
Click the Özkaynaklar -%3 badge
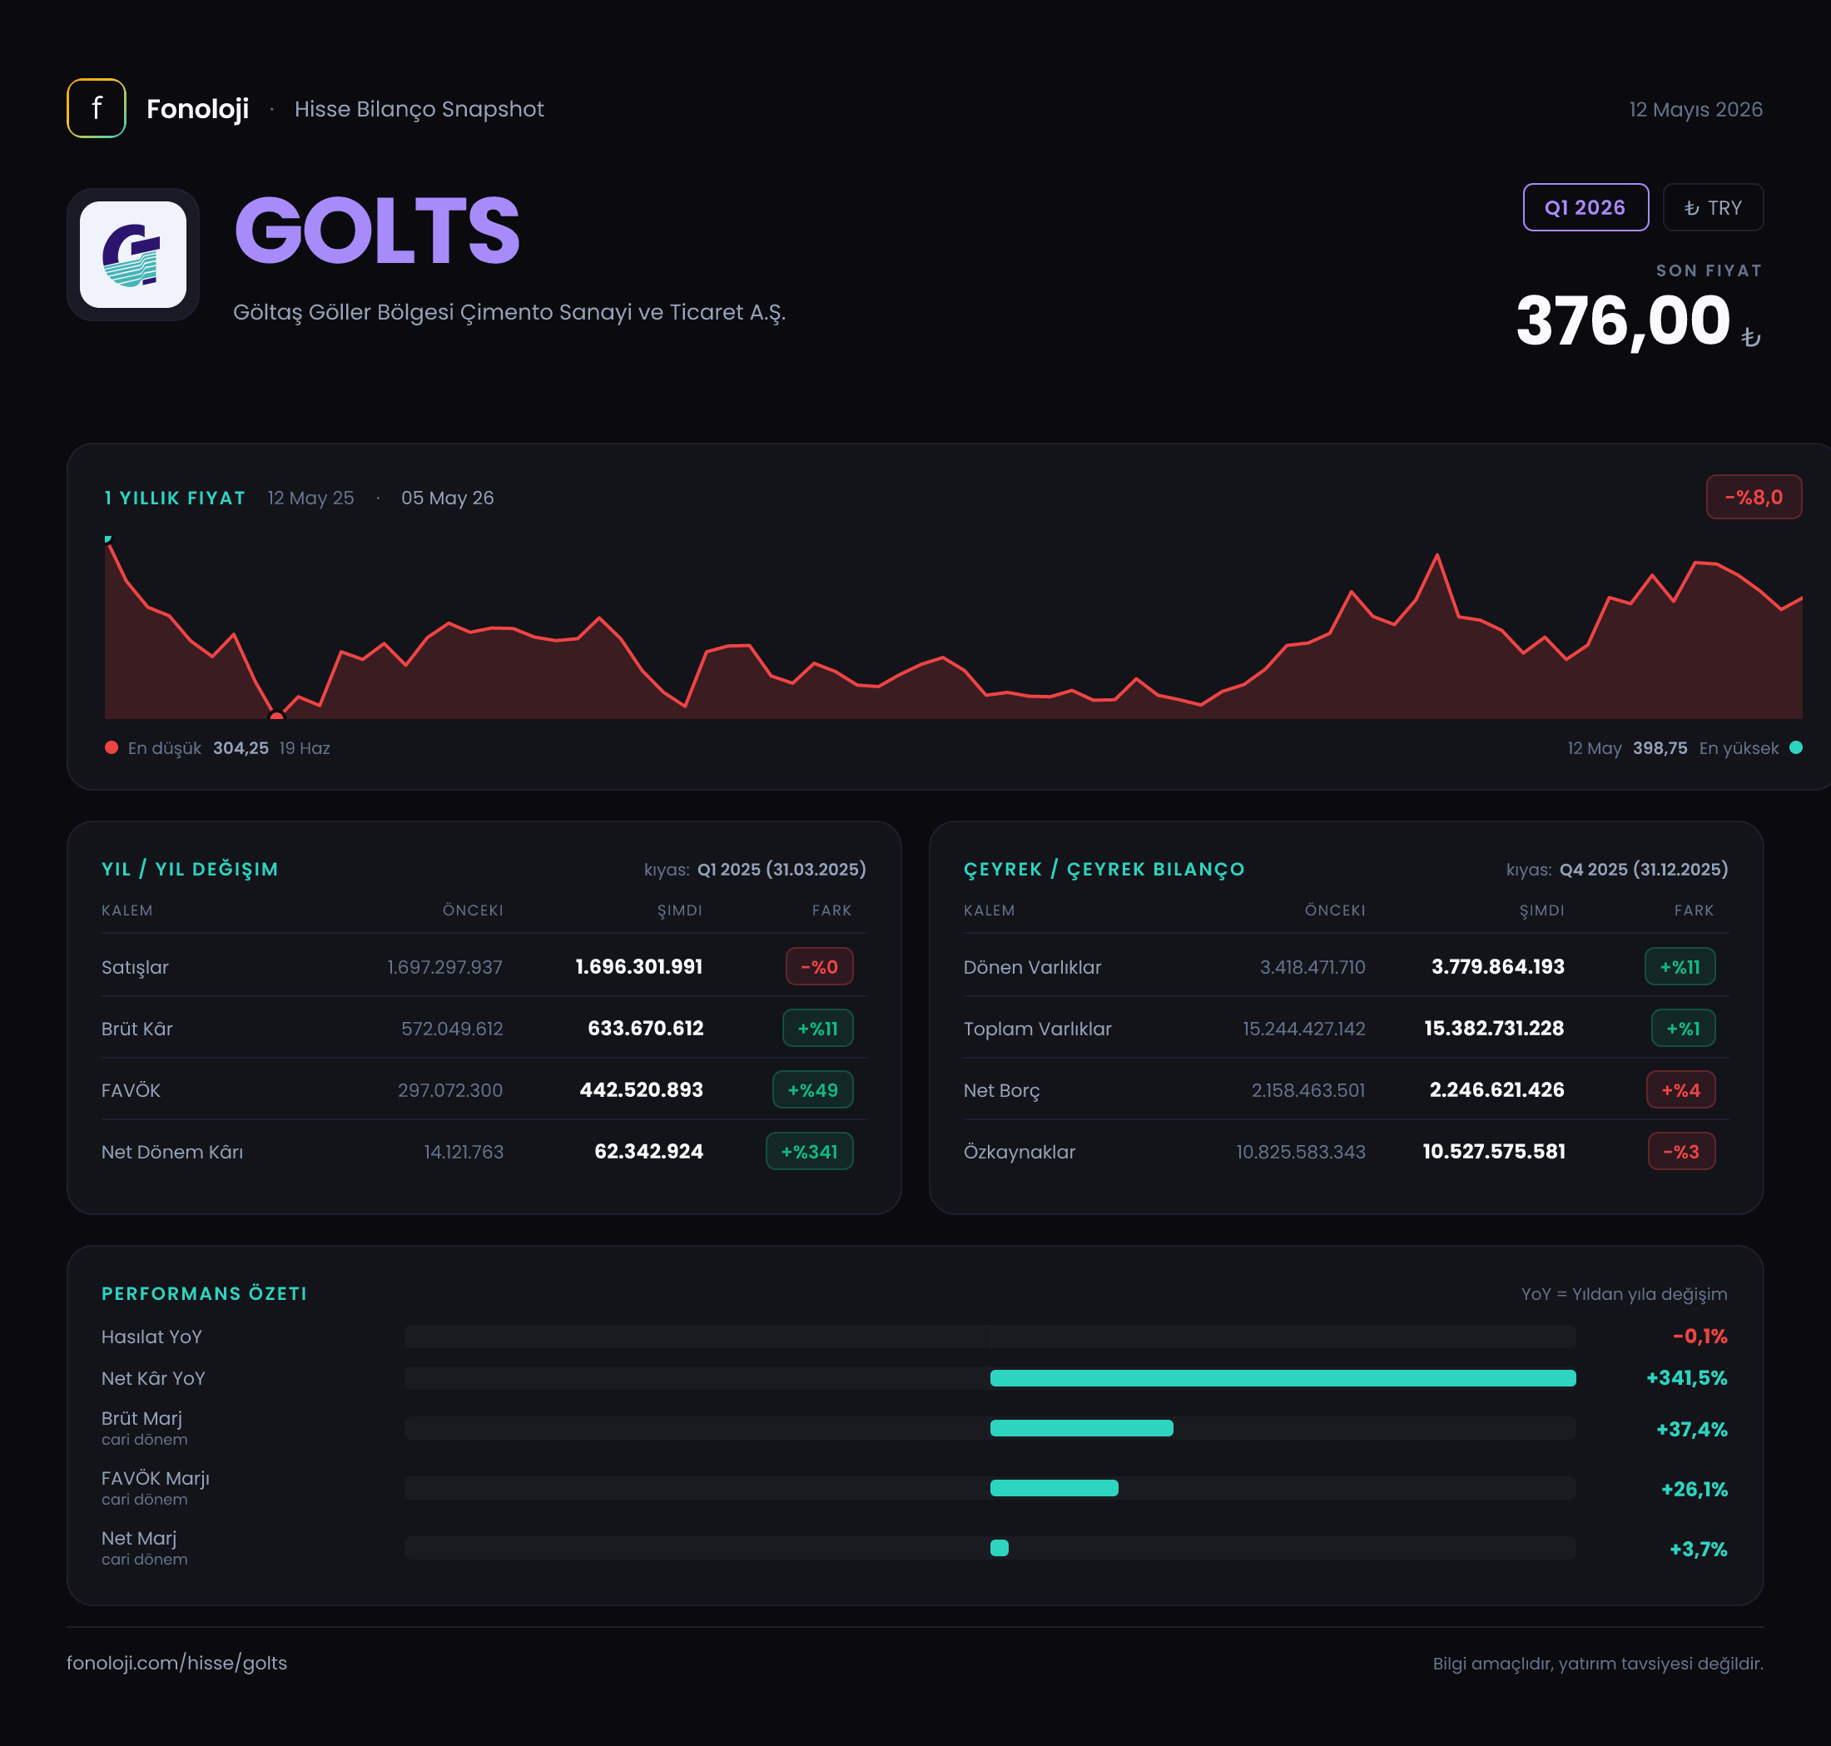pyautogui.click(x=1681, y=1150)
